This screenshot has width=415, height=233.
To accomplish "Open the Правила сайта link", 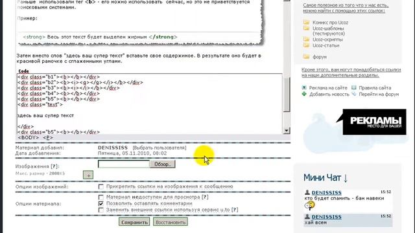I will pos(375,88).
